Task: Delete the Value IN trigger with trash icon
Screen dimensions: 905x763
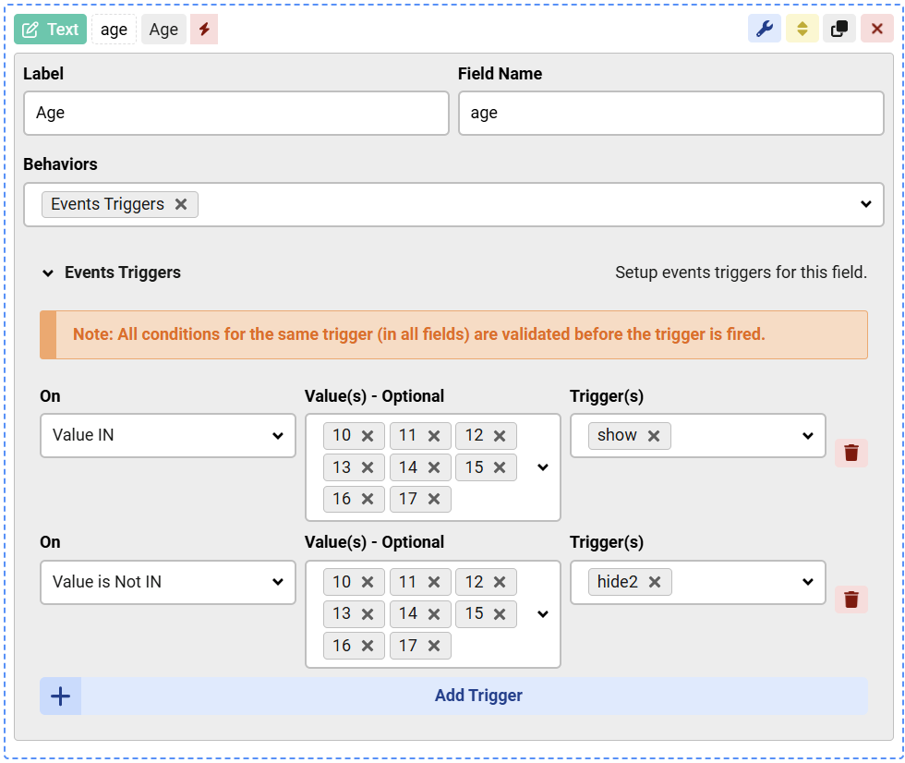Action: tap(851, 453)
